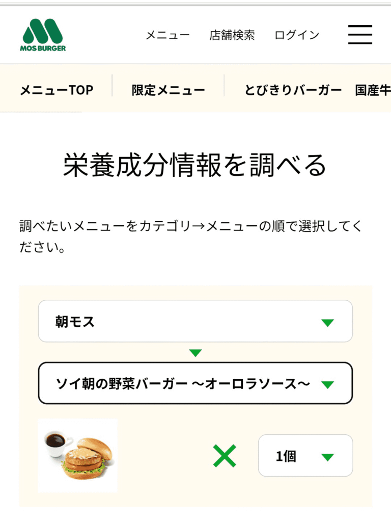
Task: Click small green triangle between the dropdowns
Action: 195,353
